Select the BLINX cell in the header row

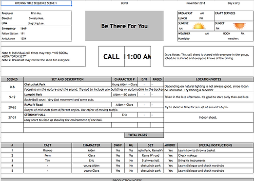click(124, 3)
